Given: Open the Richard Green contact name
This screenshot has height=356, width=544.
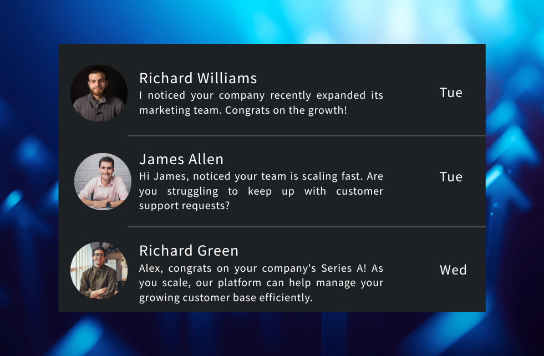Looking at the screenshot, I should 189,251.
